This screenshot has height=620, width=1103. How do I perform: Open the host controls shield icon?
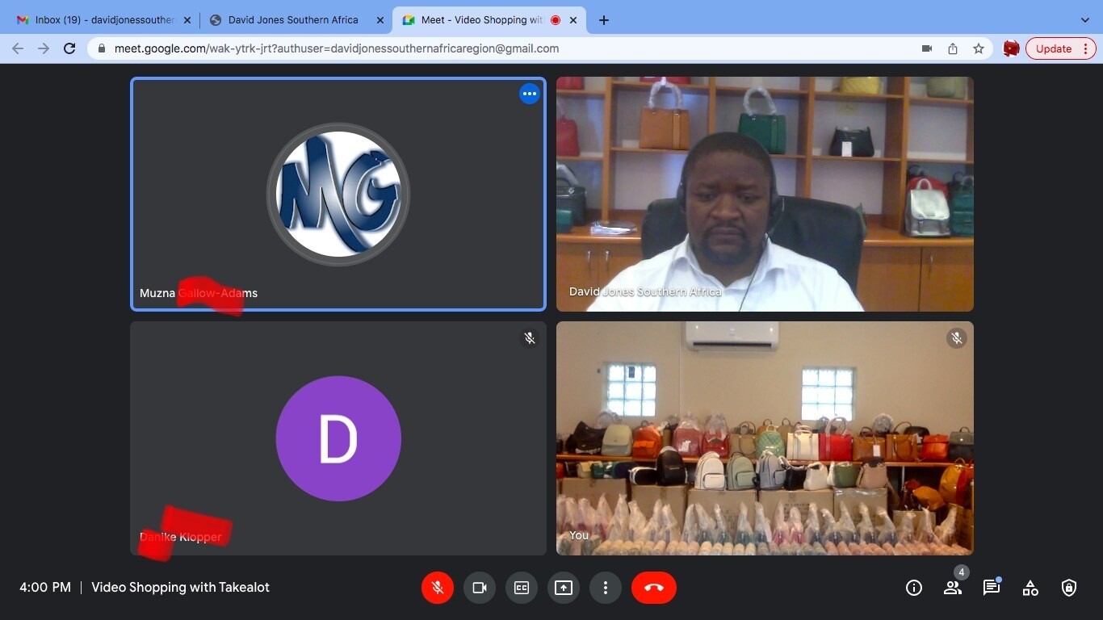click(x=1069, y=588)
